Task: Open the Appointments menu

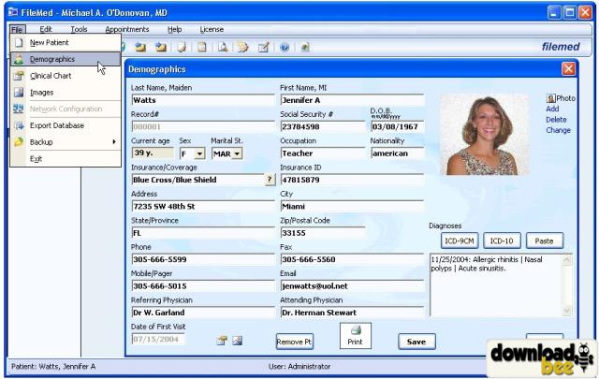Action: (x=126, y=29)
